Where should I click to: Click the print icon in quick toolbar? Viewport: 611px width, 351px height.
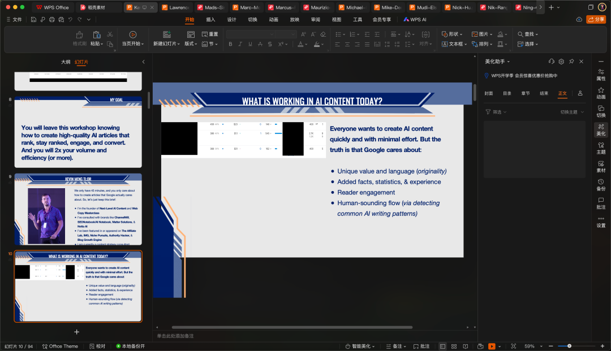[x=52, y=19]
